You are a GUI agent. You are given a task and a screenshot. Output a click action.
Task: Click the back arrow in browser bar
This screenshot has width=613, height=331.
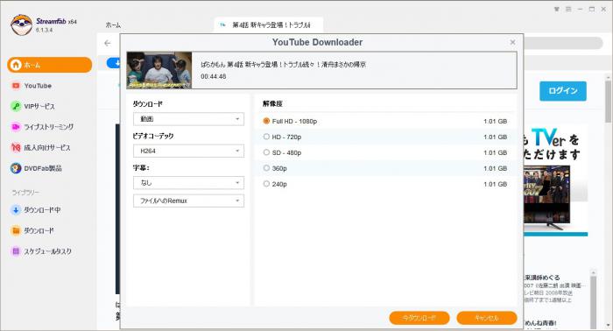tap(108, 43)
